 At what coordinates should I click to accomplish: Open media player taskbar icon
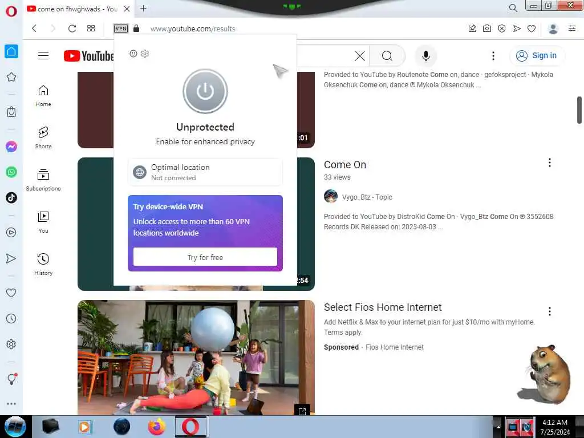[85, 427]
